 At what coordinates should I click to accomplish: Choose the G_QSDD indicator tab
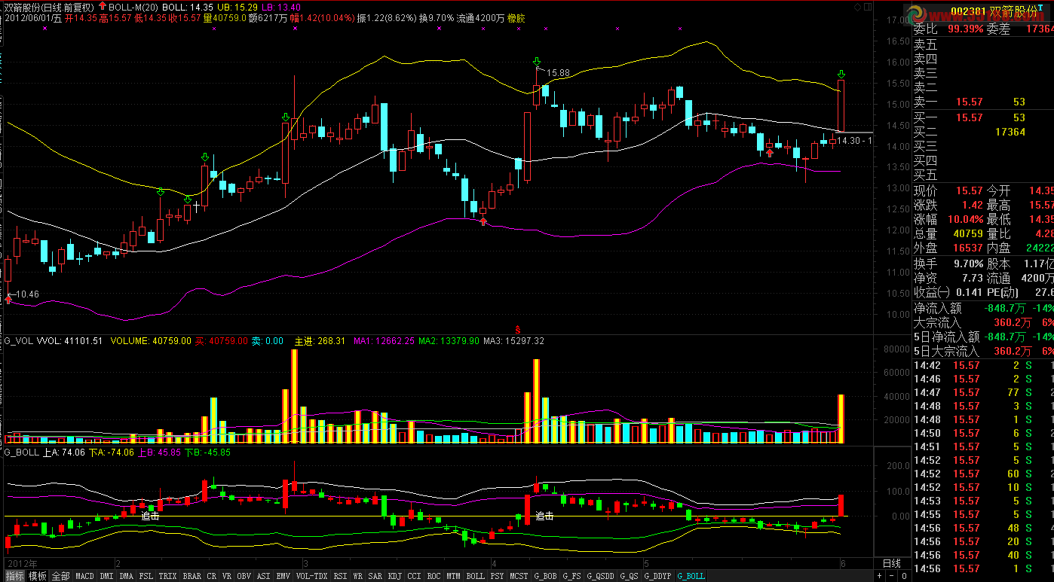pos(602,576)
